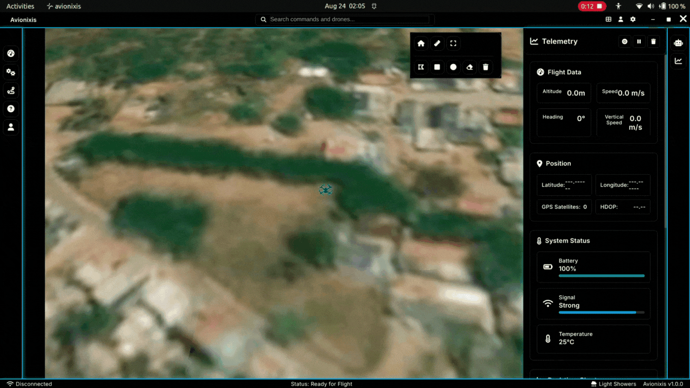The image size is (690, 388).
Task: Open the robot assistant panel
Action: click(678, 43)
